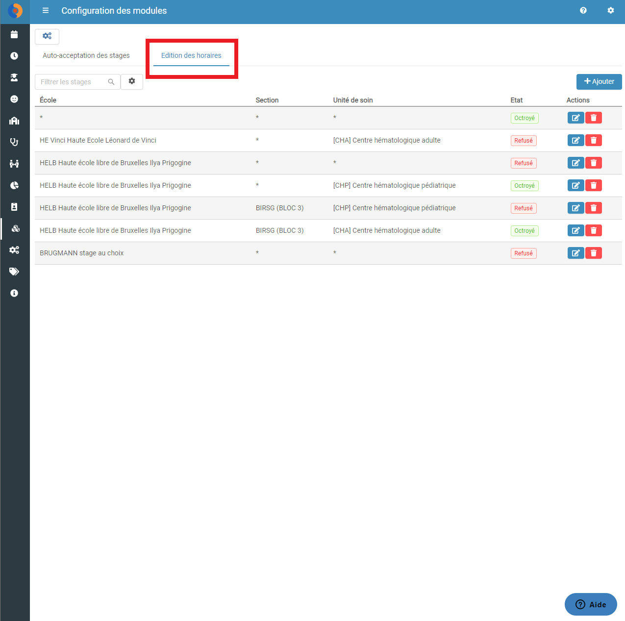
Task: Select HE Vinci Haute Ecole Léonard de Vinci
Action: pyautogui.click(x=98, y=140)
